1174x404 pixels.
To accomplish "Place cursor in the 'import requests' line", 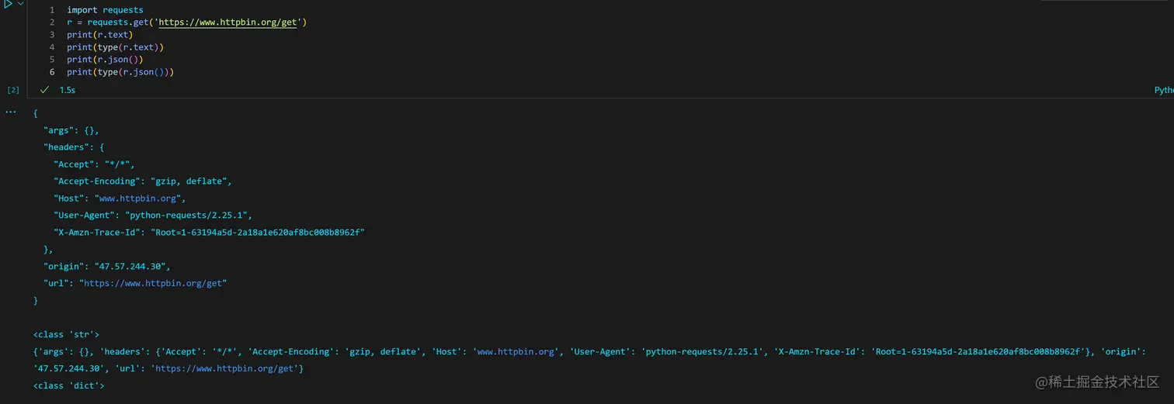I will click(x=105, y=10).
